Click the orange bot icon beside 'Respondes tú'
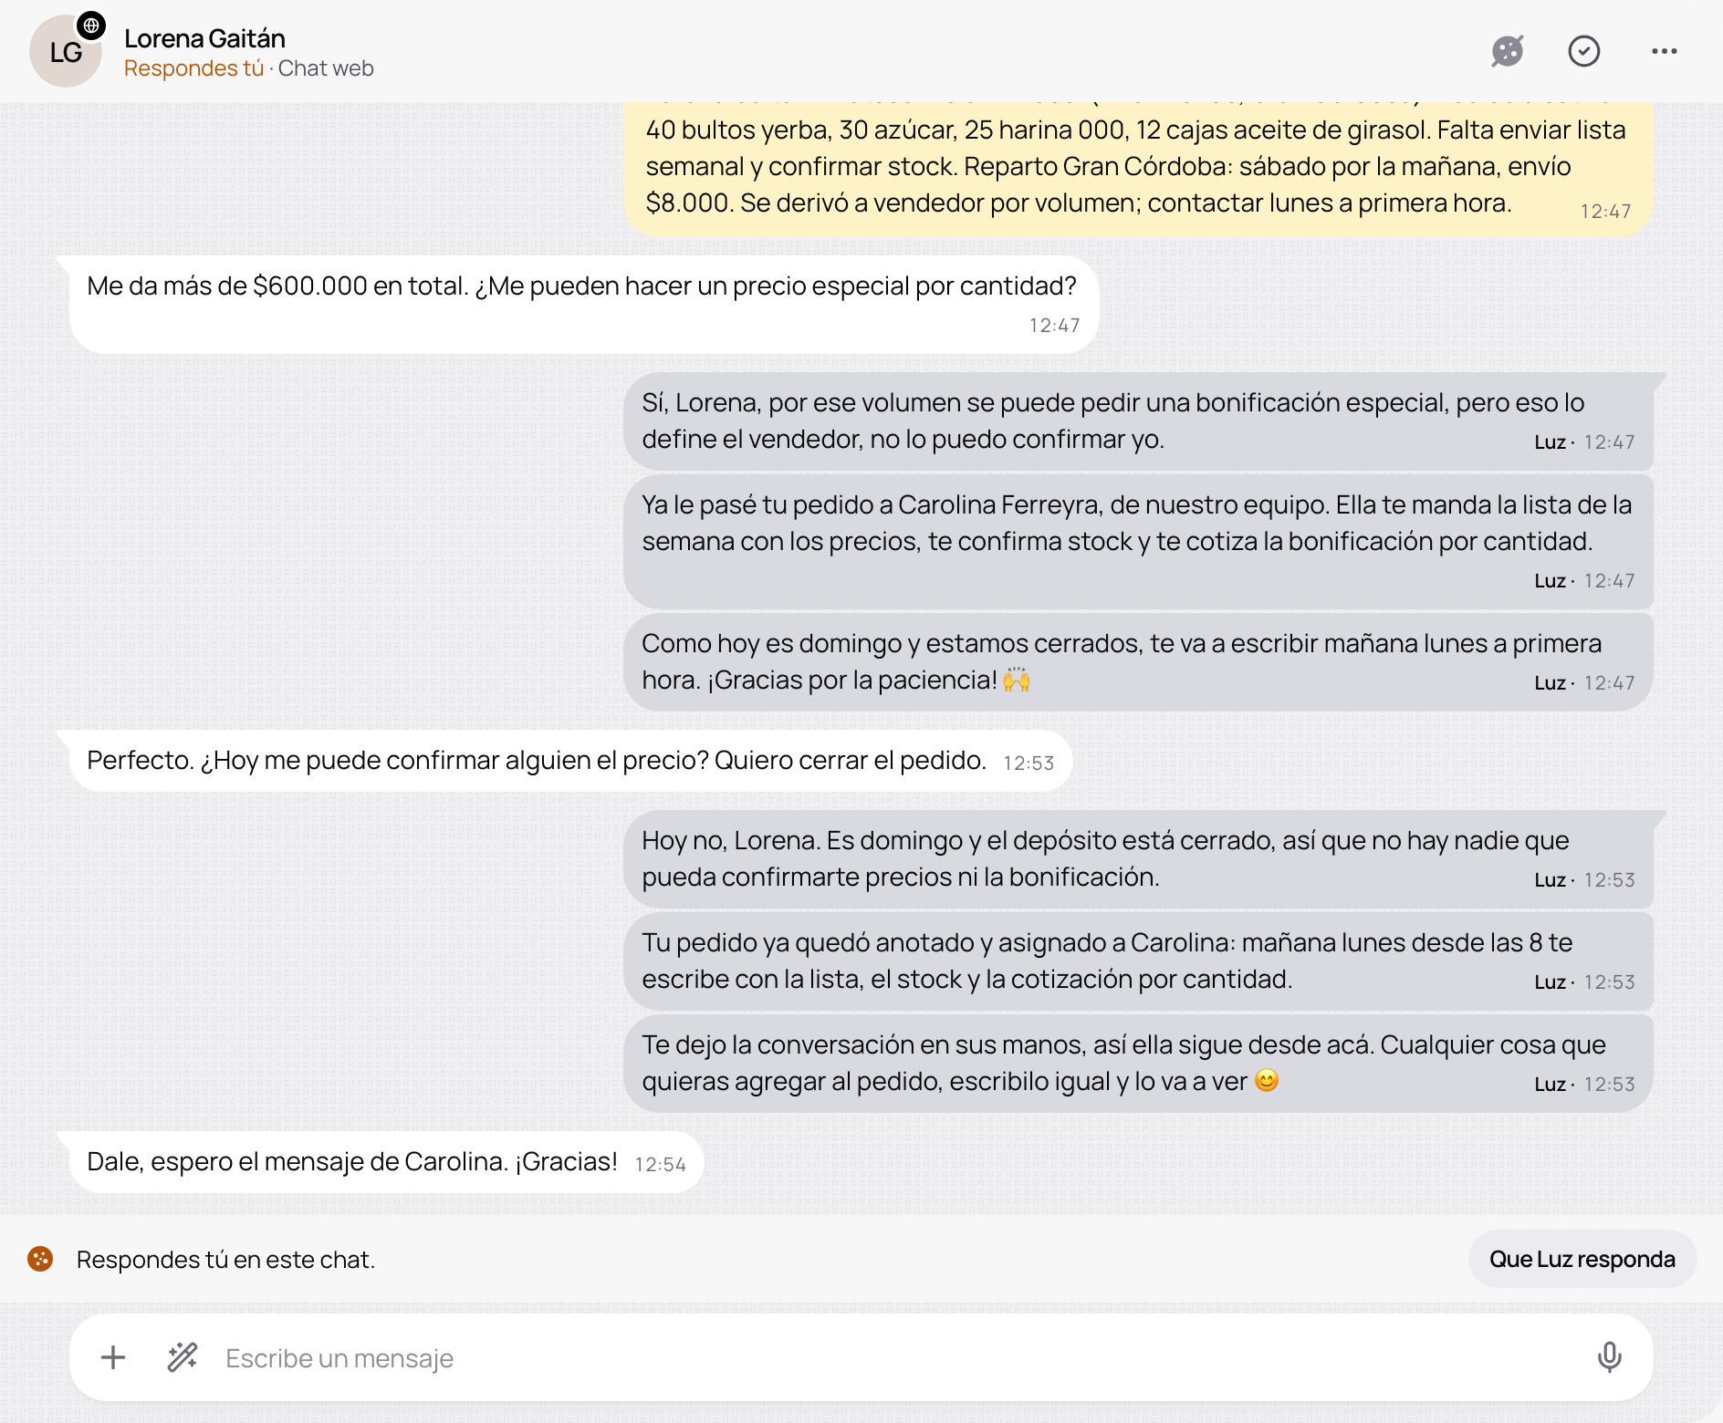The height and width of the screenshot is (1423, 1723). (40, 1259)
